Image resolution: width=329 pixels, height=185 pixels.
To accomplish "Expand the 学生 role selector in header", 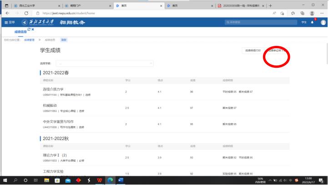I will click(x=304, y=22).
